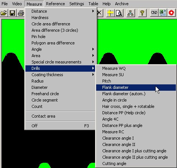This screenshot has height=168, width=177.
Task: Expand the Distance submenu
Action: pos(60,11)
